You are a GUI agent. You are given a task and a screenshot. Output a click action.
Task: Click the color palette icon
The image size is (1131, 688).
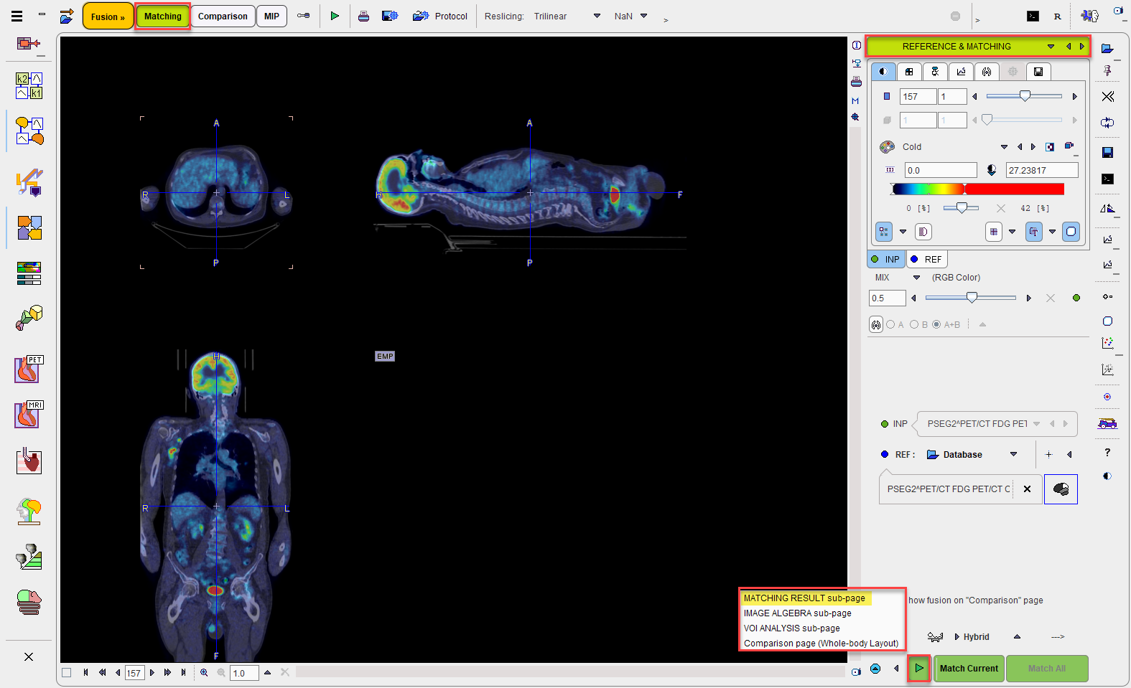click(x=887, y=147)
